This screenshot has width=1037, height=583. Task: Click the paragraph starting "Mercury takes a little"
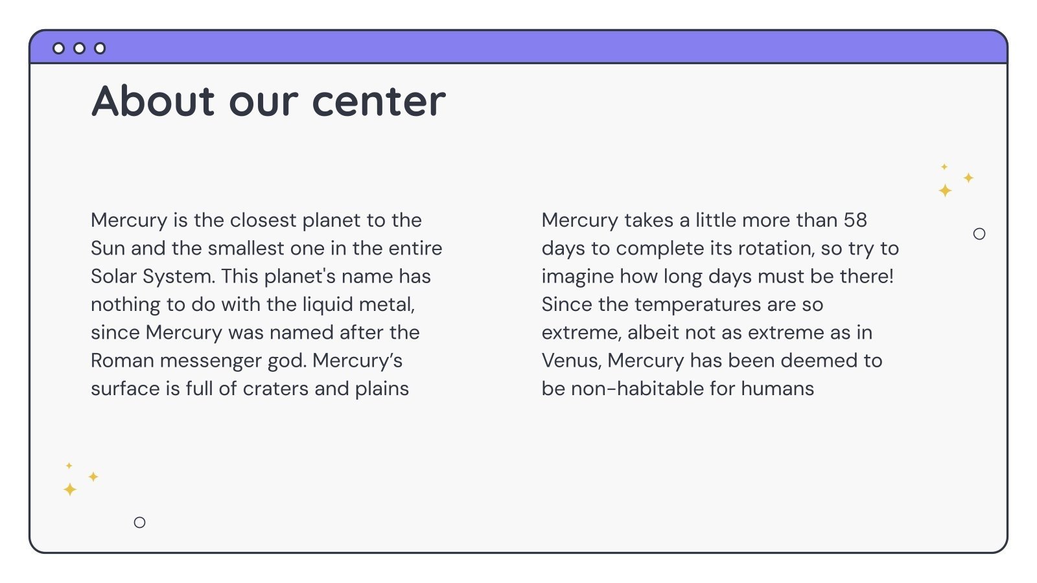pyautogui.click(x=719, y=304)
